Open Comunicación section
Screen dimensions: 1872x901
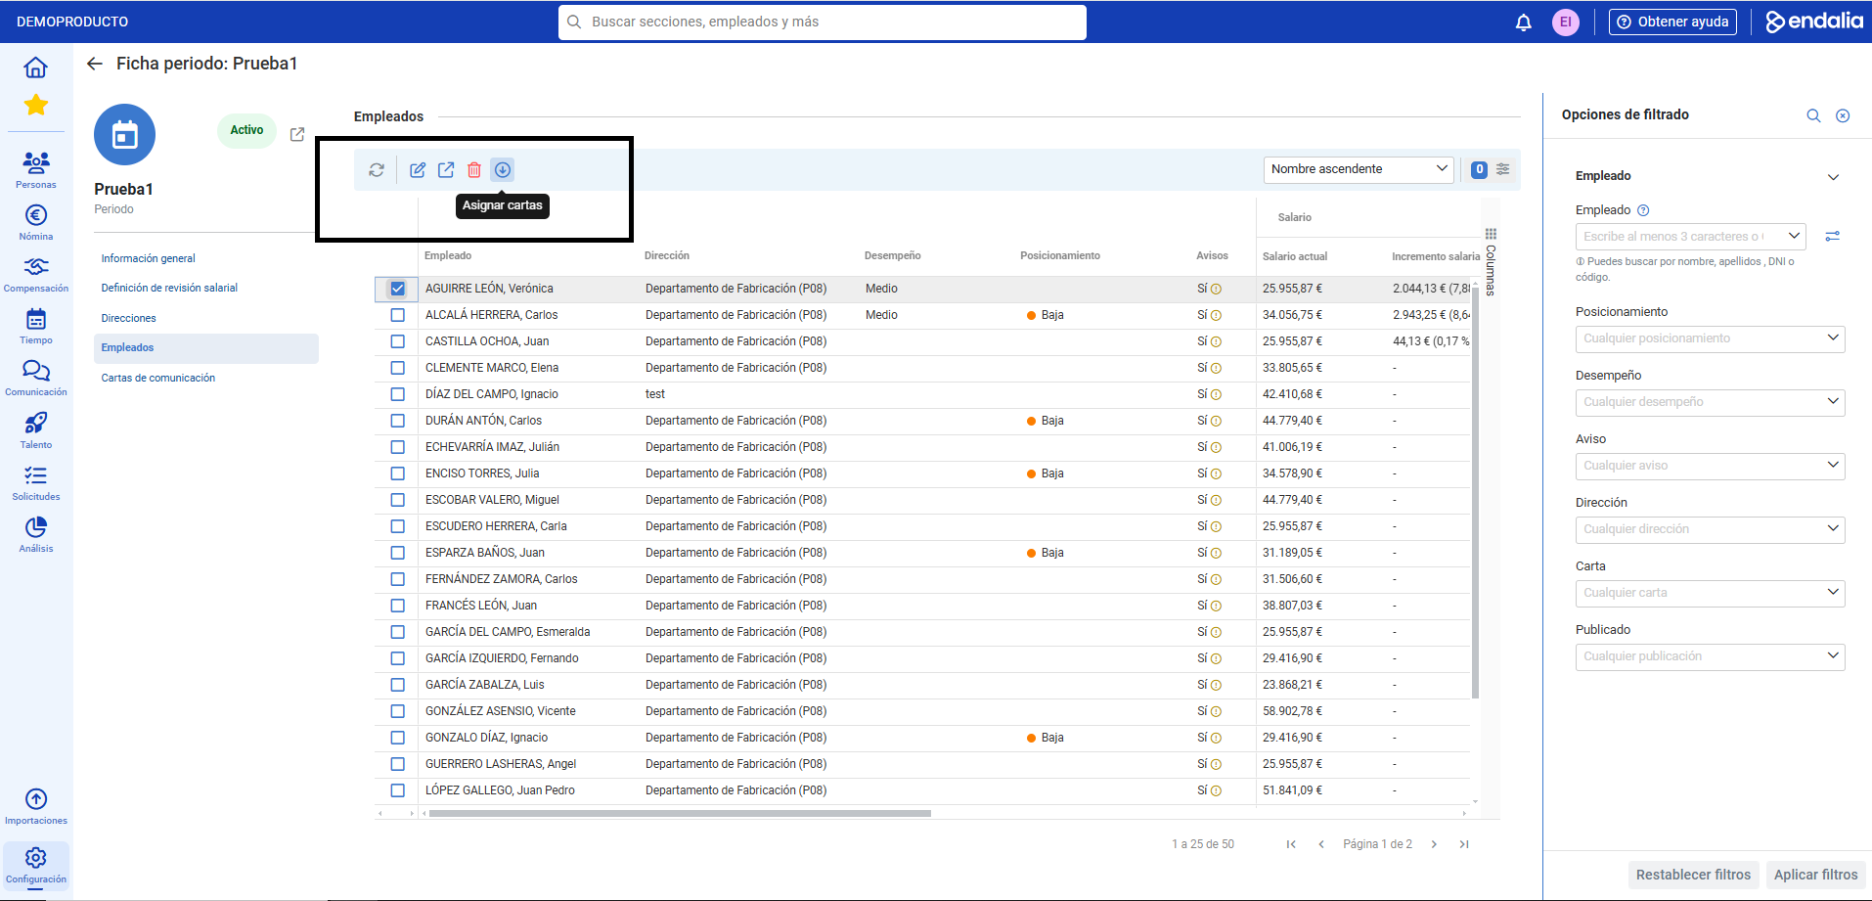click(36, 379)
